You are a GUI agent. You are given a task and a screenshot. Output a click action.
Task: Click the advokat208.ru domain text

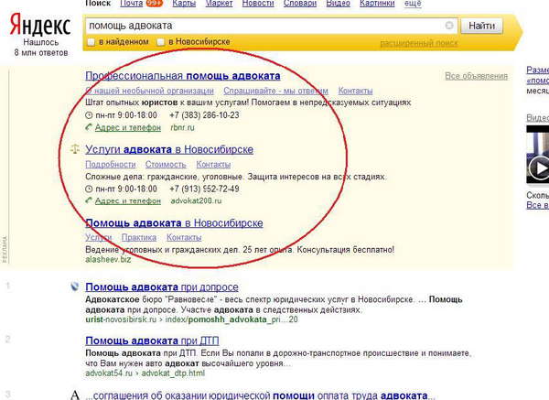point(196,200)
